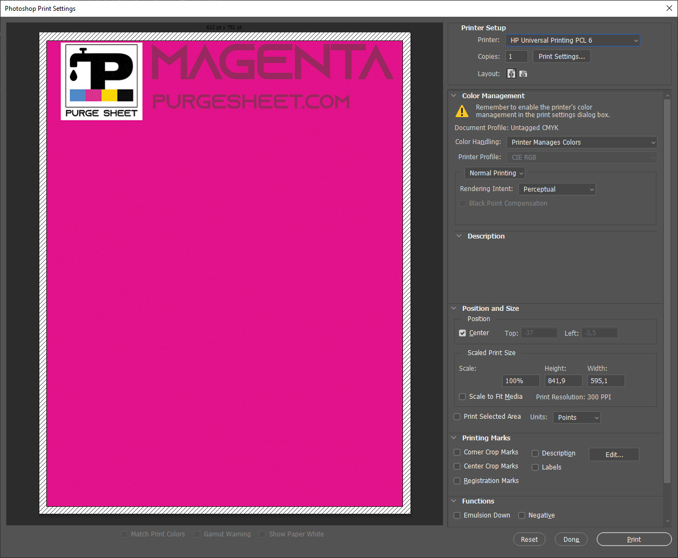Click the color management warning icon
The width and height of the screenshot is (678, 558).
click(x=462, y=111)
